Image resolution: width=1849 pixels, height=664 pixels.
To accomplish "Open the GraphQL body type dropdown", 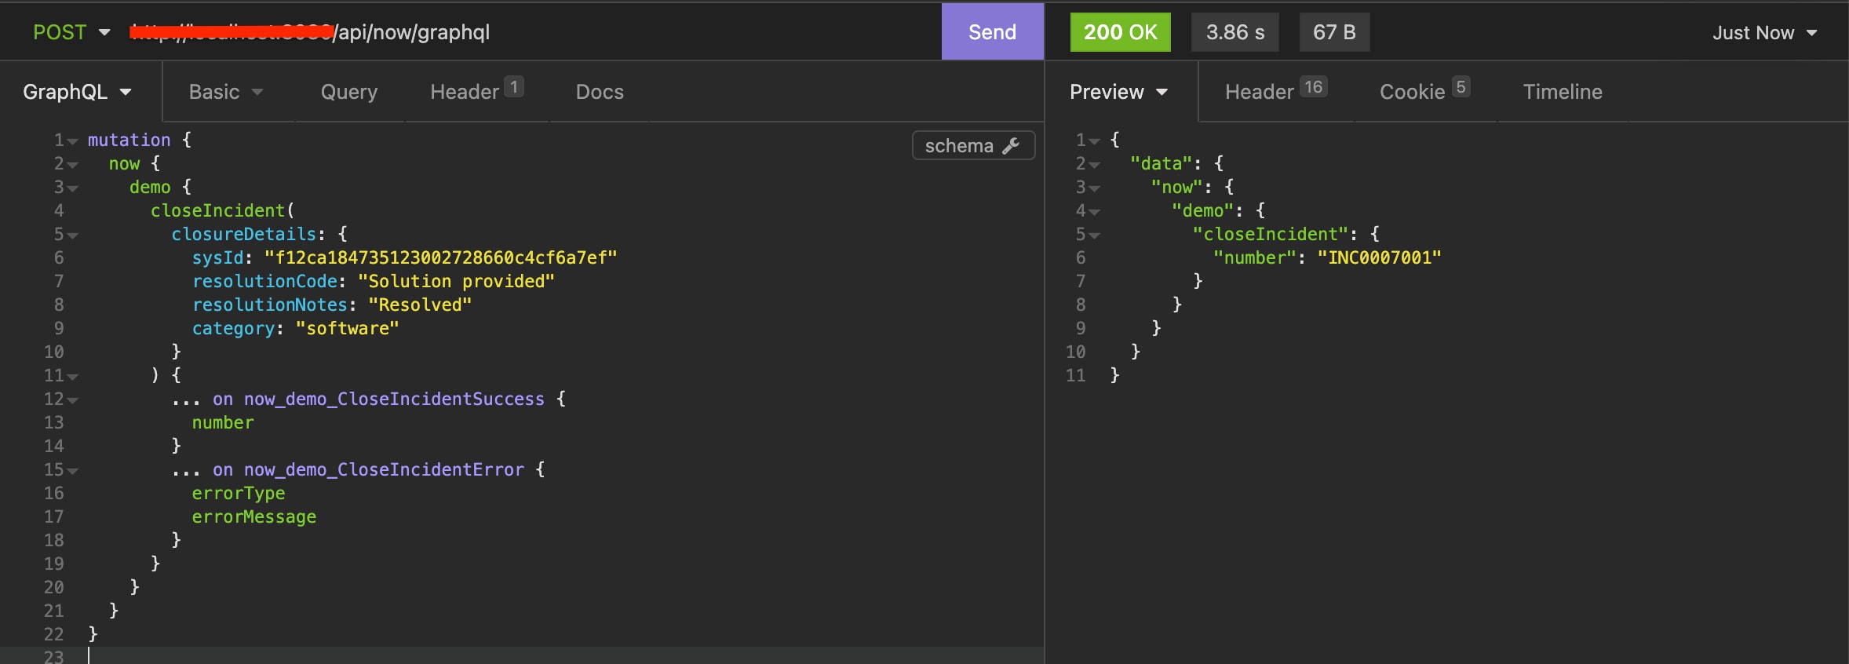I will 77,92.
